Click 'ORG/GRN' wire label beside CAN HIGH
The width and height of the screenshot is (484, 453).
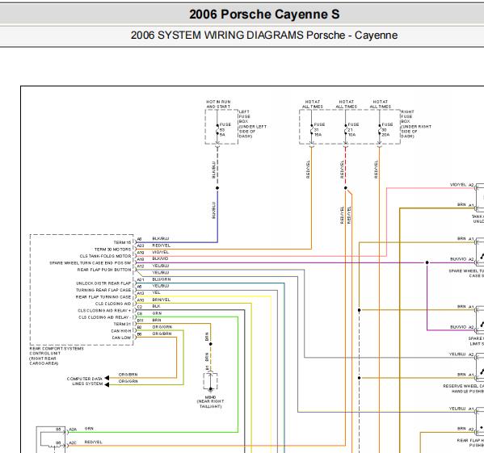(162, 327)
